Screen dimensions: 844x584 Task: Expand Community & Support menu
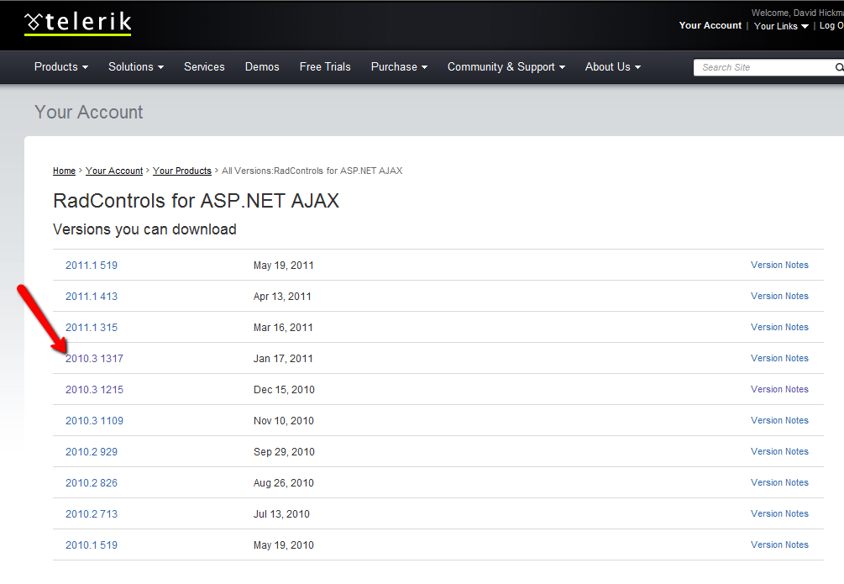click(x=506, y=67)
